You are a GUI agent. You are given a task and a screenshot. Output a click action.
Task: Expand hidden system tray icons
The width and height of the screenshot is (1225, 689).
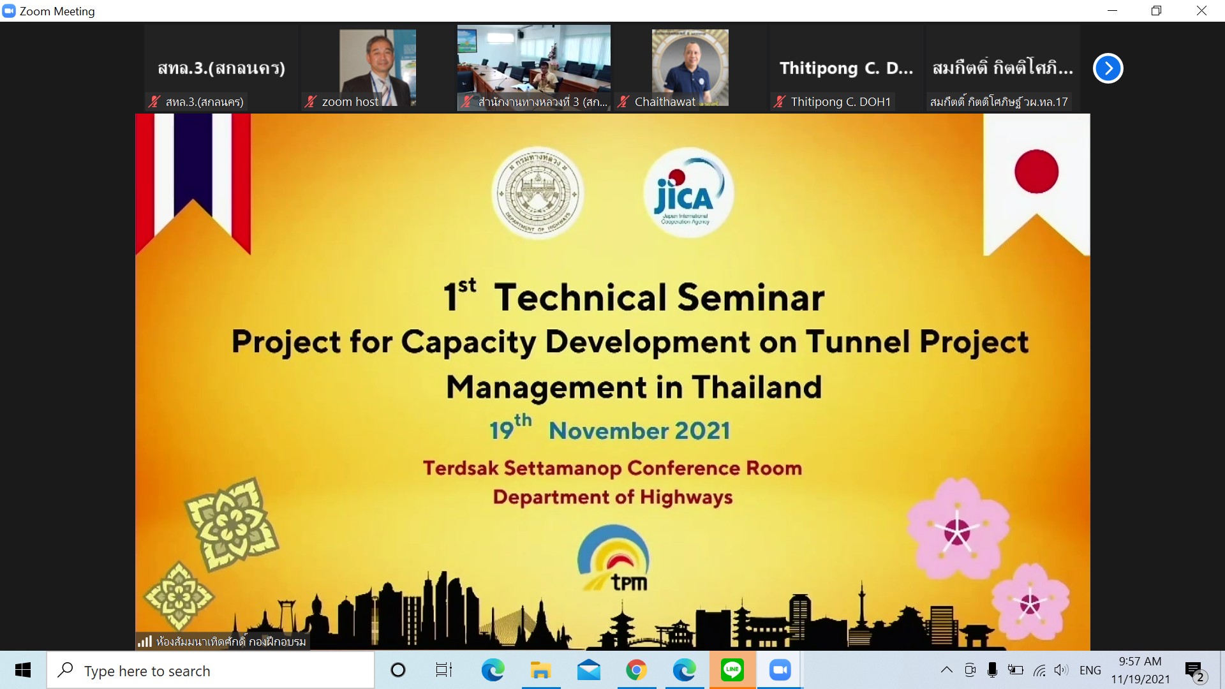(947, 670)
